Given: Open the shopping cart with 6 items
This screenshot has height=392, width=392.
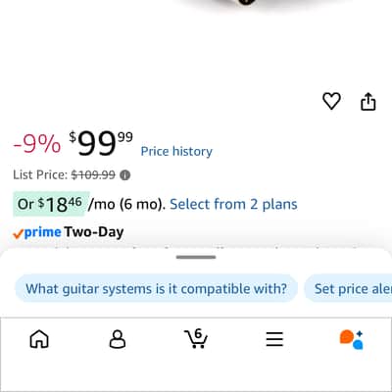Looking at the screenshot, I should (x=196, y=338).
